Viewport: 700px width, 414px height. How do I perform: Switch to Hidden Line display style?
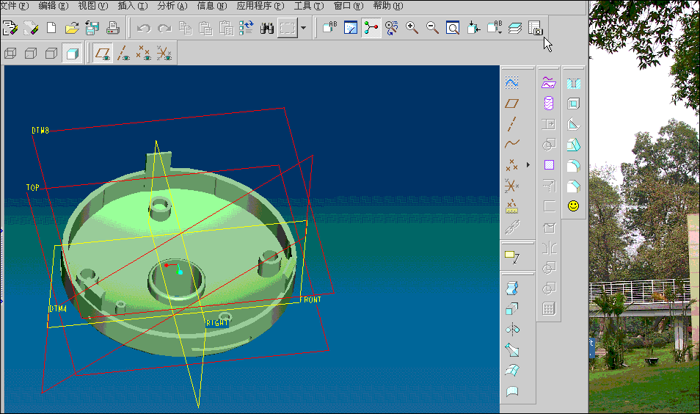pyautogui.click(x=31, y=54)
